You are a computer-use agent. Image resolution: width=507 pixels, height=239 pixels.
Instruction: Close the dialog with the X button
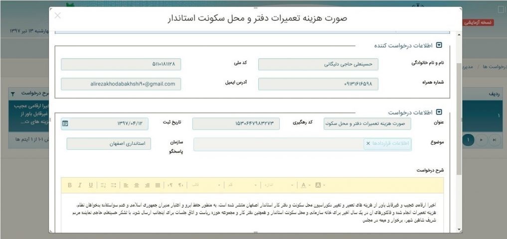coord(58,15)
